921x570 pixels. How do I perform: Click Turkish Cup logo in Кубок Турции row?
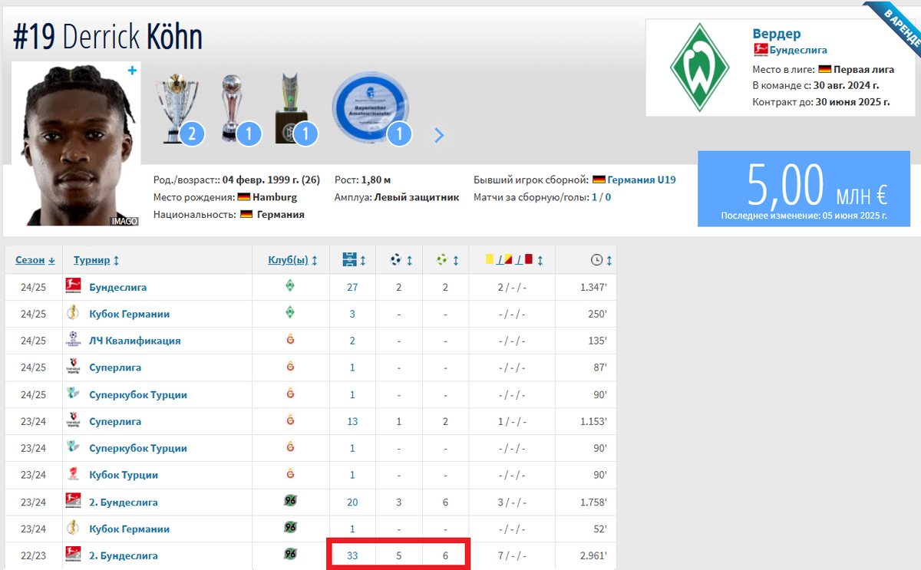click(73, 474)
